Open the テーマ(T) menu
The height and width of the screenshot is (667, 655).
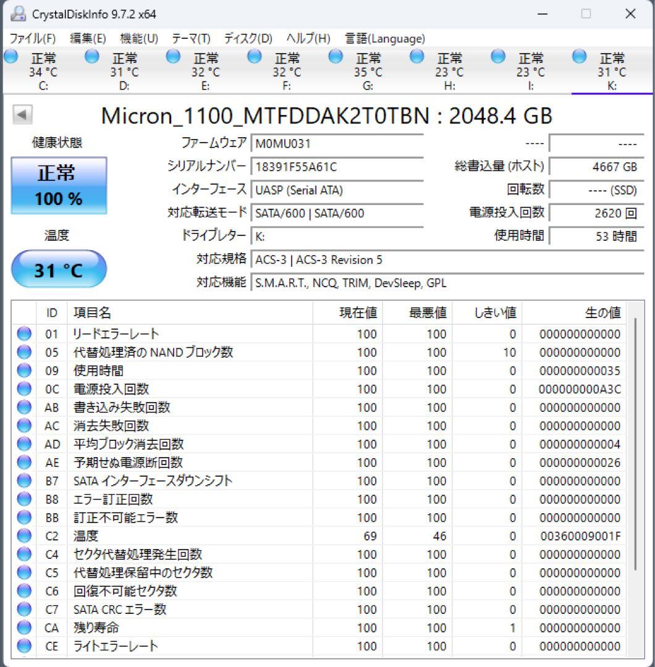(191, 39)
